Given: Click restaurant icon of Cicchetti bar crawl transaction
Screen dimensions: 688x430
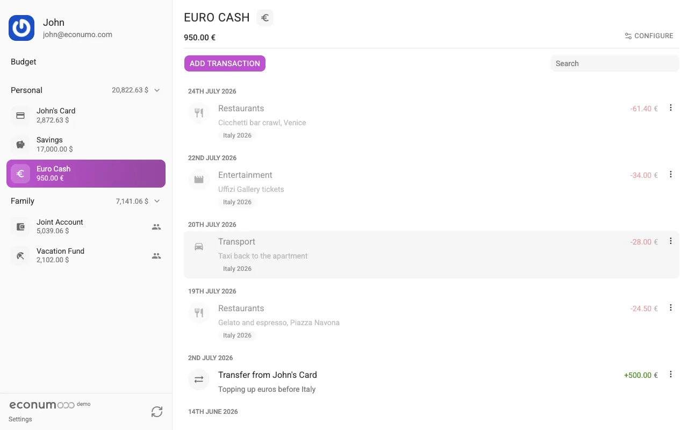Looking at the screenshot, I should click(199, 113).
